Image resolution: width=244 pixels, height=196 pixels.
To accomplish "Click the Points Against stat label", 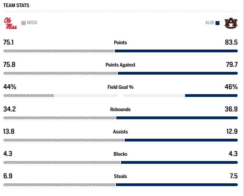I will (x=120, y=65).
